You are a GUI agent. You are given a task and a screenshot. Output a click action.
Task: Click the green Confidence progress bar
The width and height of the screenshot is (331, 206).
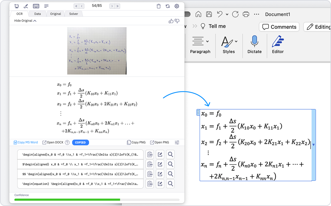coord(67,199)
